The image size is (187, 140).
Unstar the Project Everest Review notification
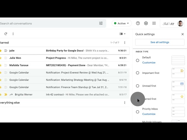pyautogui.click(x=1, y=73)
